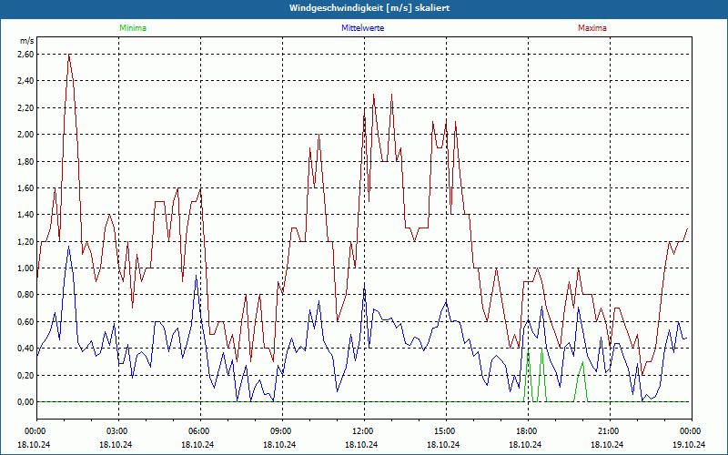The width and height of the screenshot is (728, 455).
Task: Select the blue Mittelwerte legend label
Action: pyautogui.click(x=362, y=28)
